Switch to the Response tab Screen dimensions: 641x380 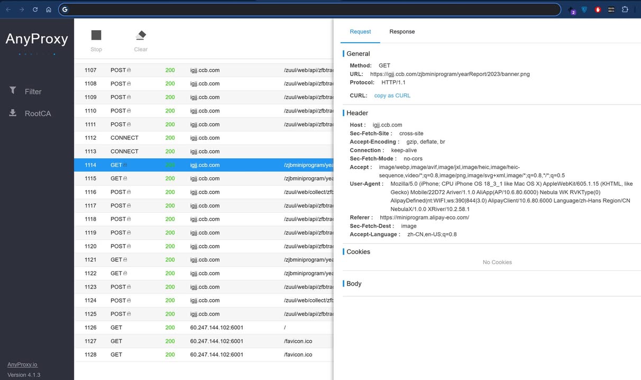[402, 32]
